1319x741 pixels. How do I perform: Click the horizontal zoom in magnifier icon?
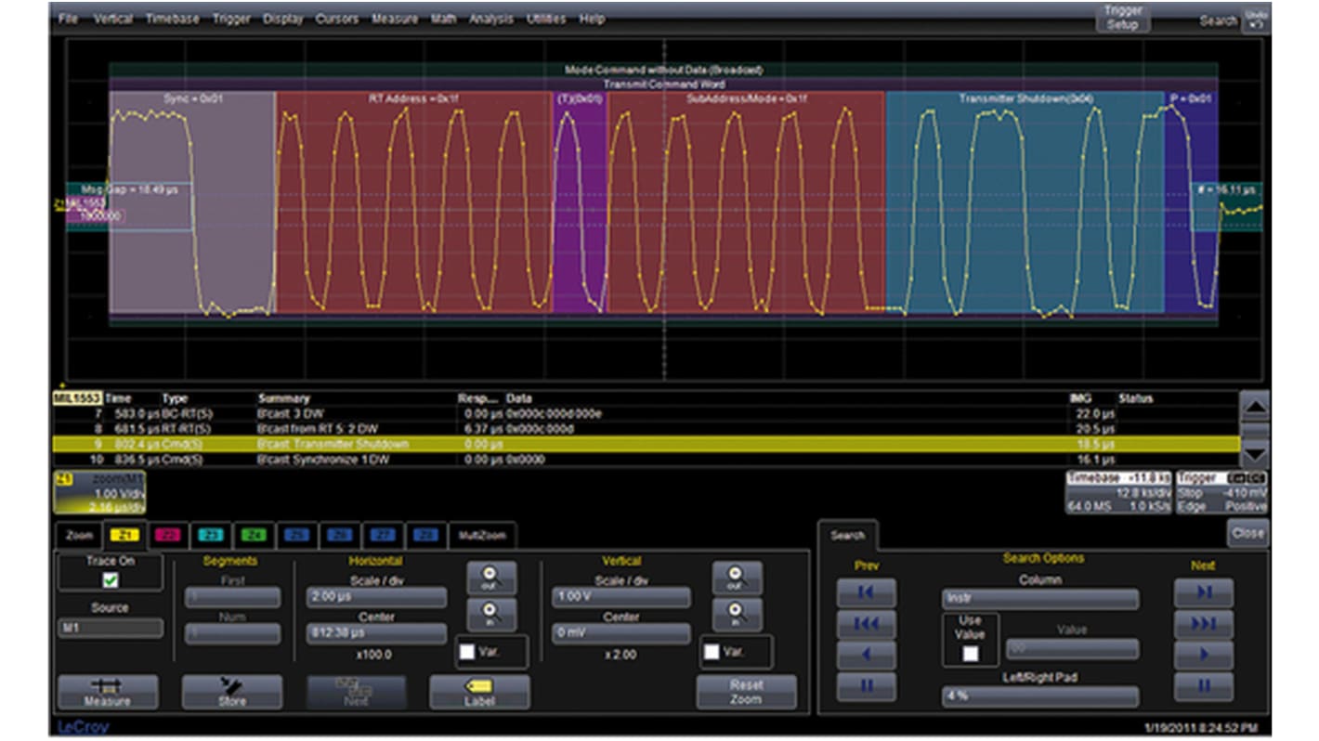coord(491,615)
